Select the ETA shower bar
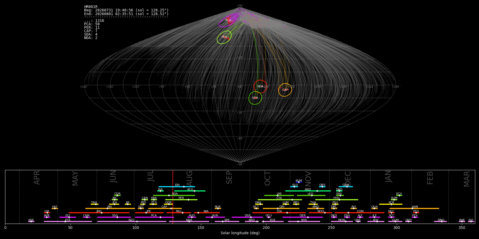 click(x=68, y=221)
